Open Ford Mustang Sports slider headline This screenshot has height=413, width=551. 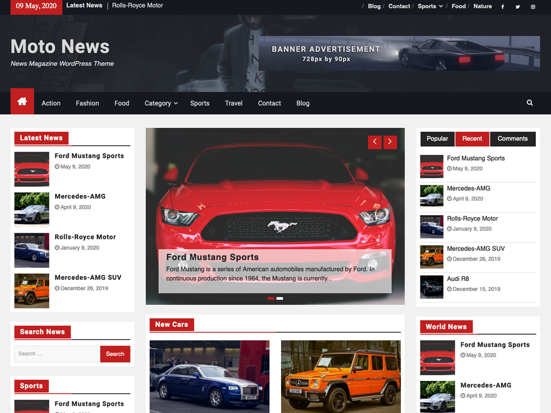[213, 257]
